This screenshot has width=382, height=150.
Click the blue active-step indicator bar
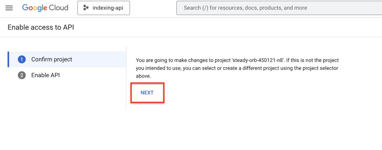8,59
